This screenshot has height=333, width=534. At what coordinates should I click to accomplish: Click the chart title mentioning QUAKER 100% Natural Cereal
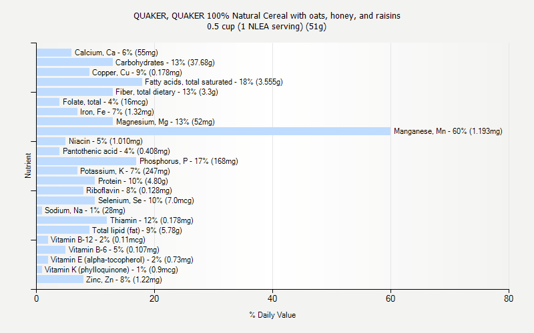point(266,16)
